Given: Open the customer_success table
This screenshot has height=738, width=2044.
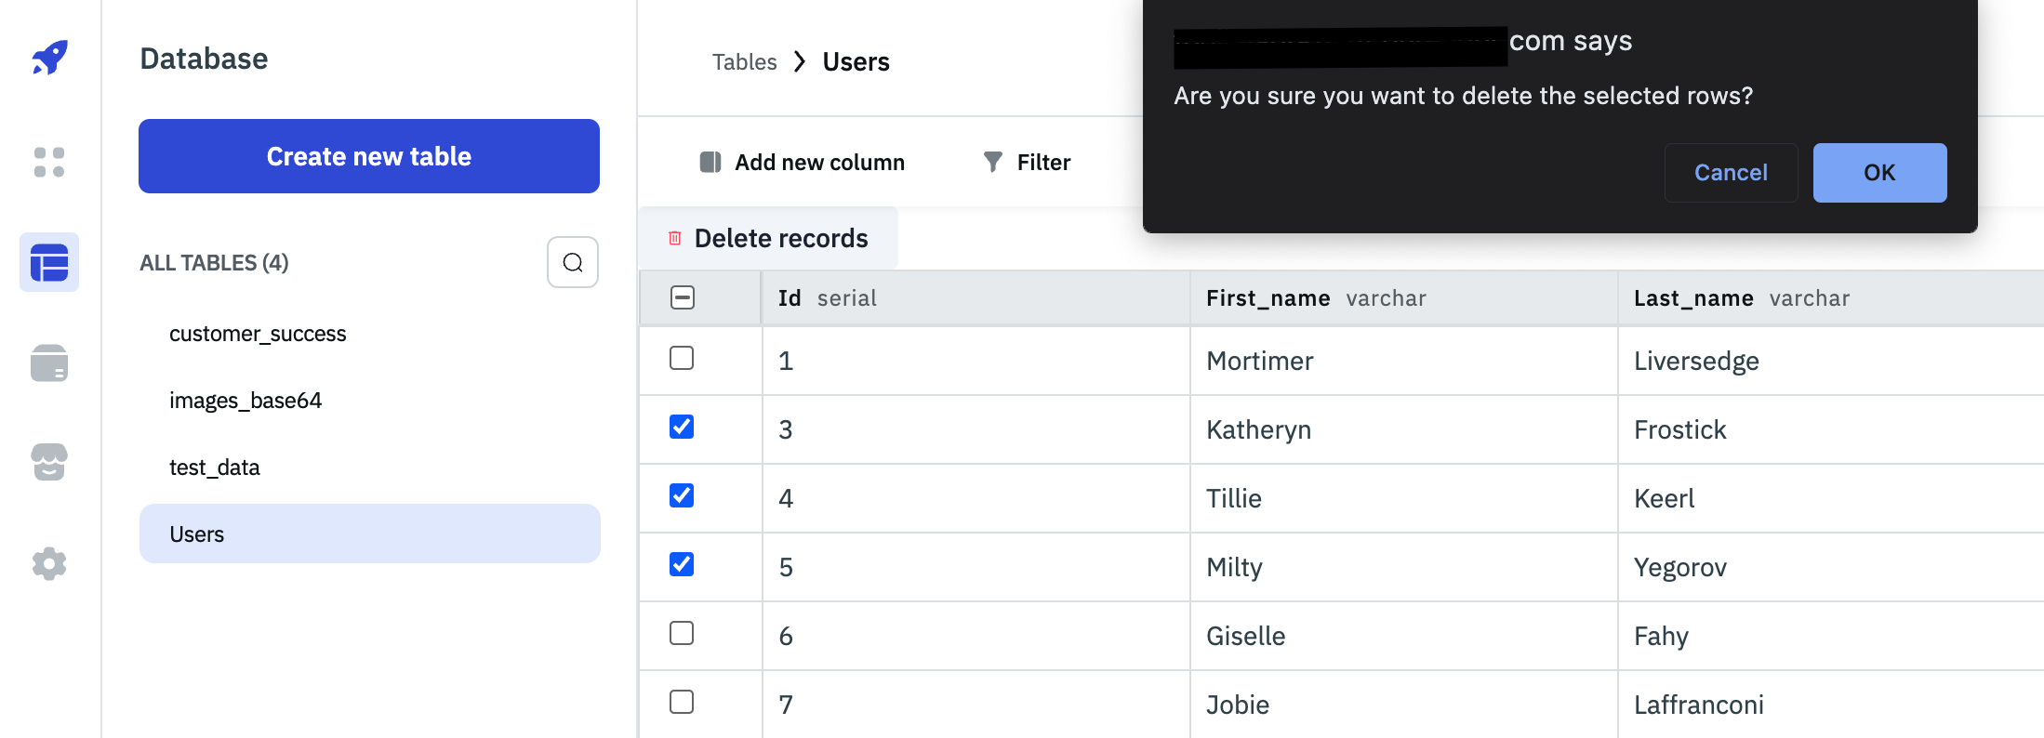Looking at the screenshot, I should [x=258, y=334].
